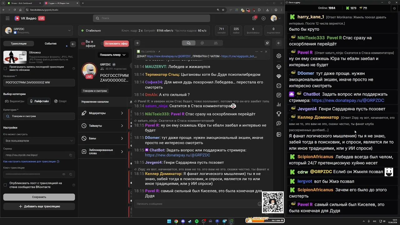Click the VK Видео LIVE logo
The width and height of the screenshot is (400, 225).
30,18
